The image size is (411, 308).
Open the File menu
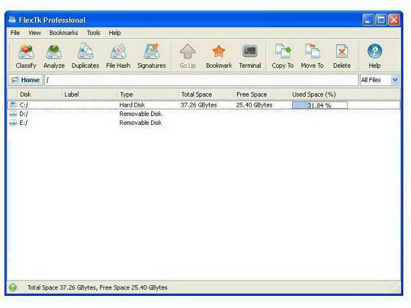(15, 33)
